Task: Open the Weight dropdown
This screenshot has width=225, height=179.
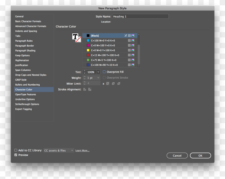Action: (98, 78)
